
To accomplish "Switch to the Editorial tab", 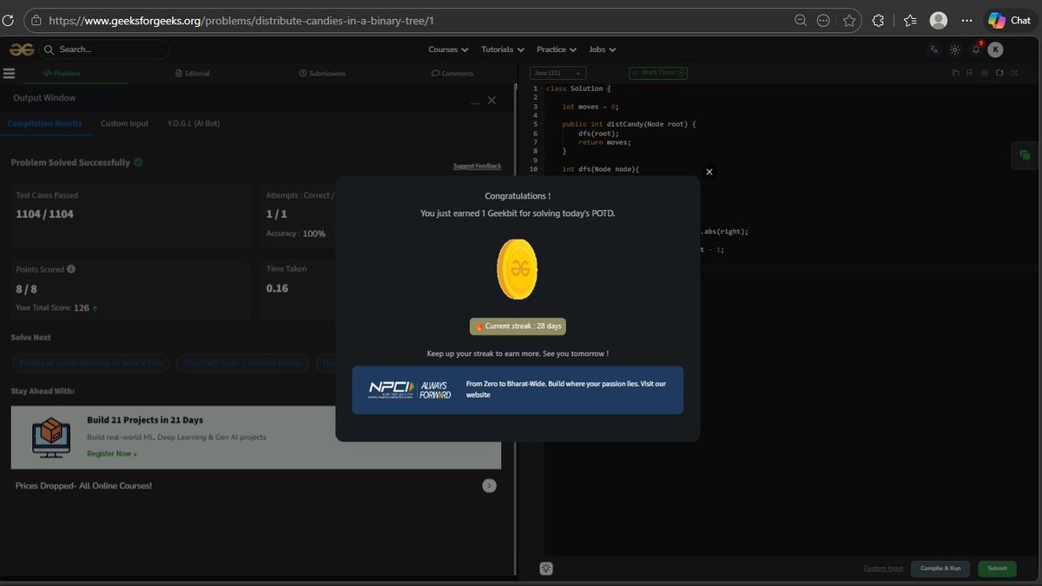I will (192, 74).
